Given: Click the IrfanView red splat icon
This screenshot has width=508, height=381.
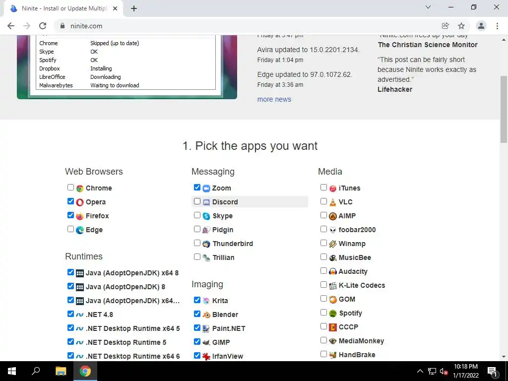Looking at the screenshot, I should tap(206, 356).
